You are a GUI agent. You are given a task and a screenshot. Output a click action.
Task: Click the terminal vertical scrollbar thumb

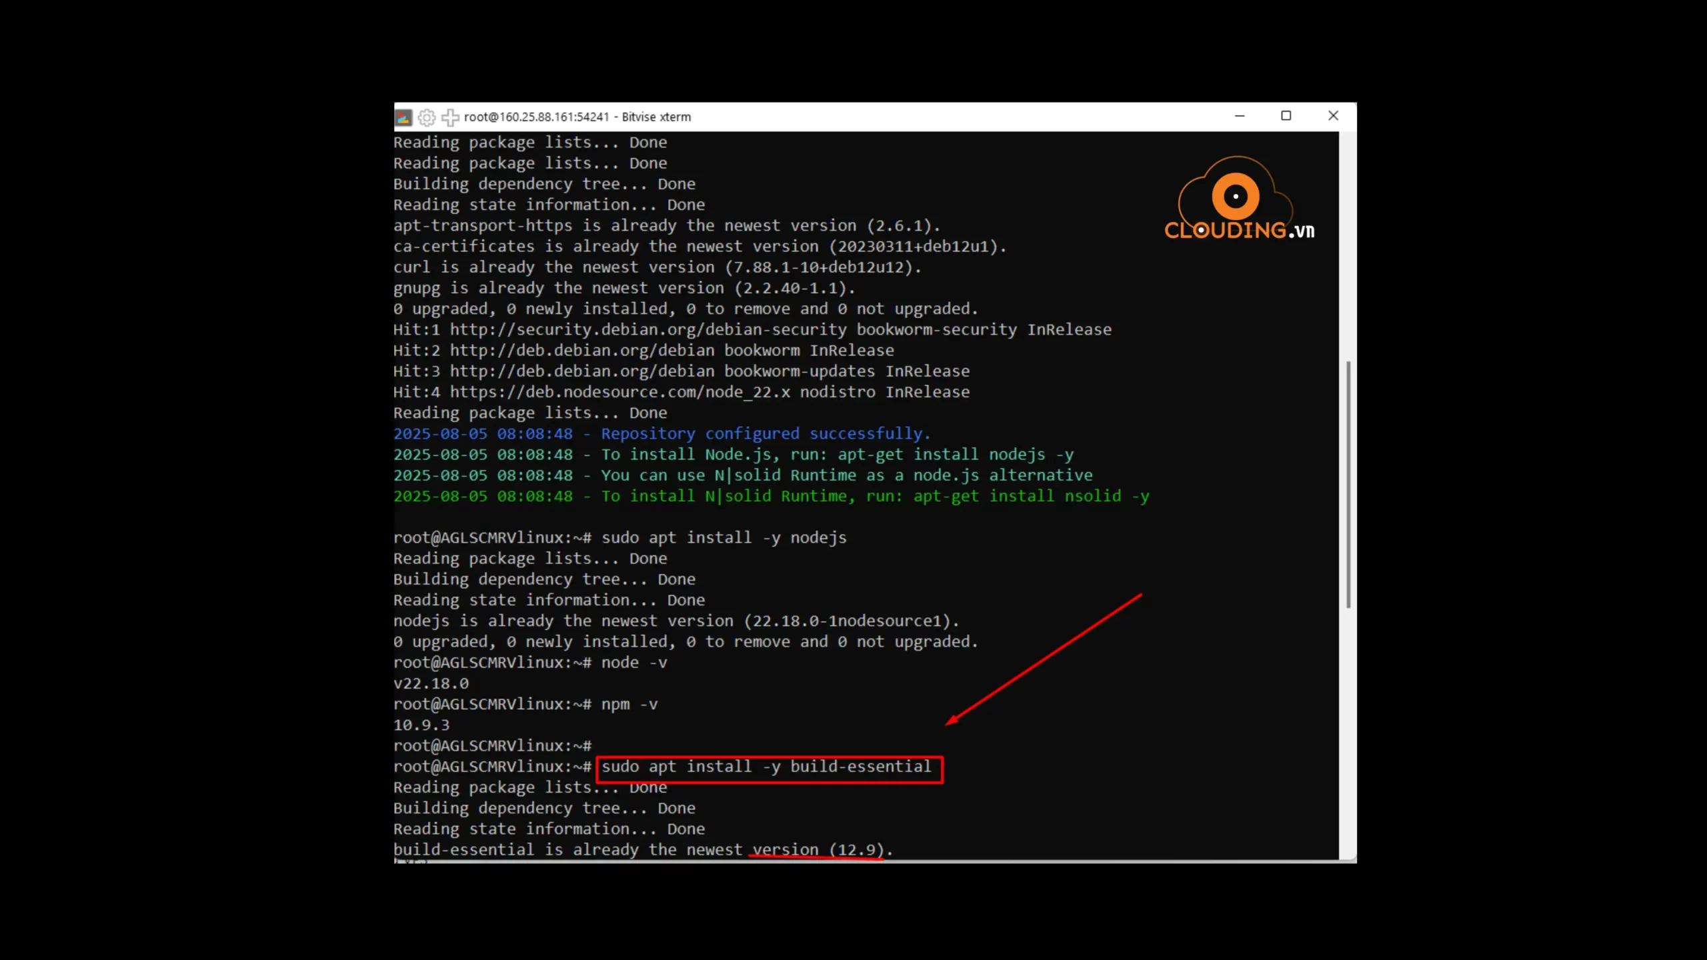[x=1348, y=485]
